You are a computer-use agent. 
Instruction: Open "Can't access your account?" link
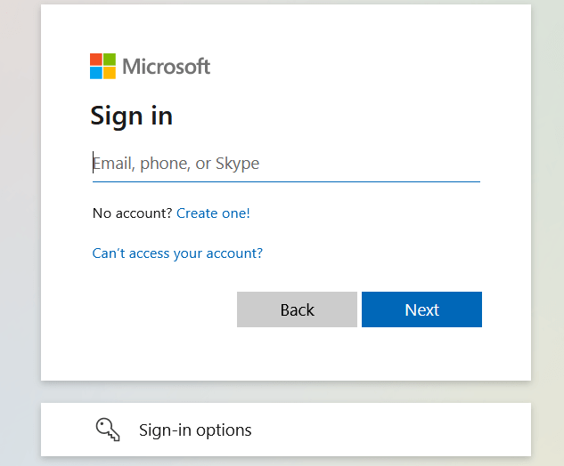pyautogui.click(x=177, y=253)
